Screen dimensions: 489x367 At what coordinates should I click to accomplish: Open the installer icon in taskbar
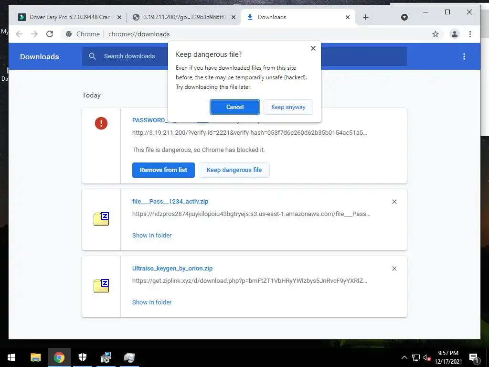coord(106,357)
